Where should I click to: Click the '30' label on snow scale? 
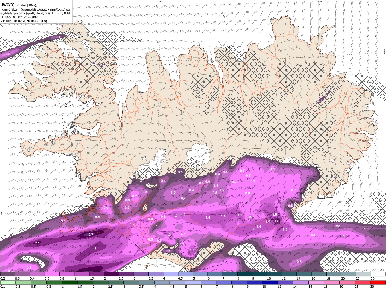(372, 278)
